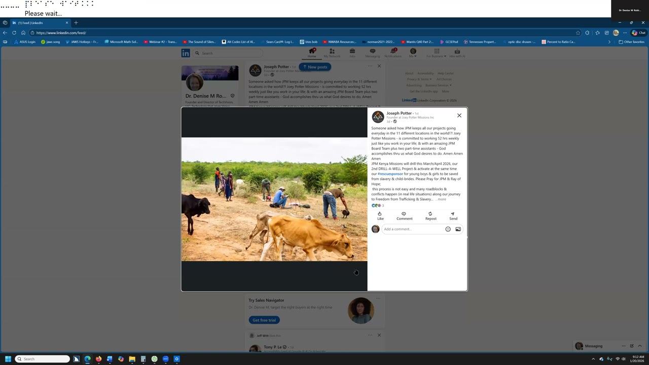This screenshot has height=365, width=649.
Task: Go back in the browser
Action: pos(5,33)
